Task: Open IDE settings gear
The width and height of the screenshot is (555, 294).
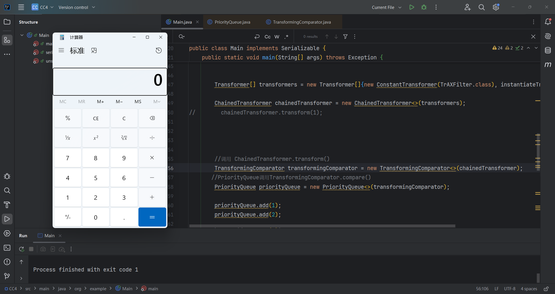Action: (496, 7)
